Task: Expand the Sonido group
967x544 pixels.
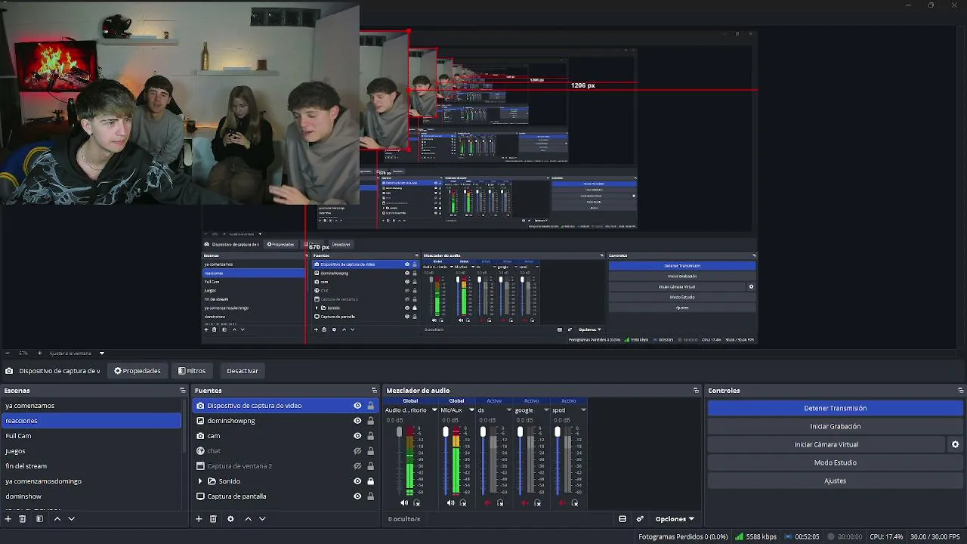Action: 200,481
